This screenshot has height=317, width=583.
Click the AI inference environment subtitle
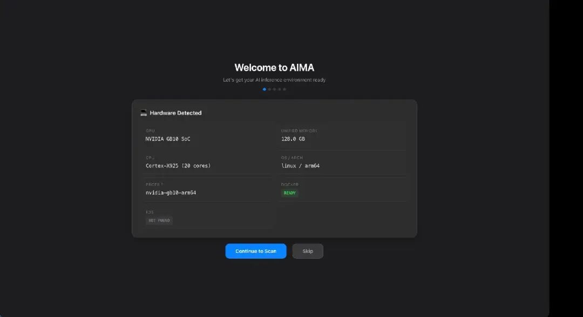(x=274, y=79)
